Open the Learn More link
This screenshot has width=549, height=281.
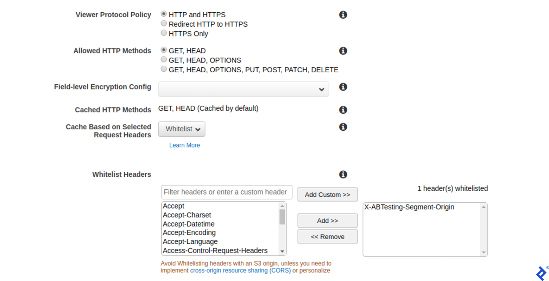click(184, 145)
